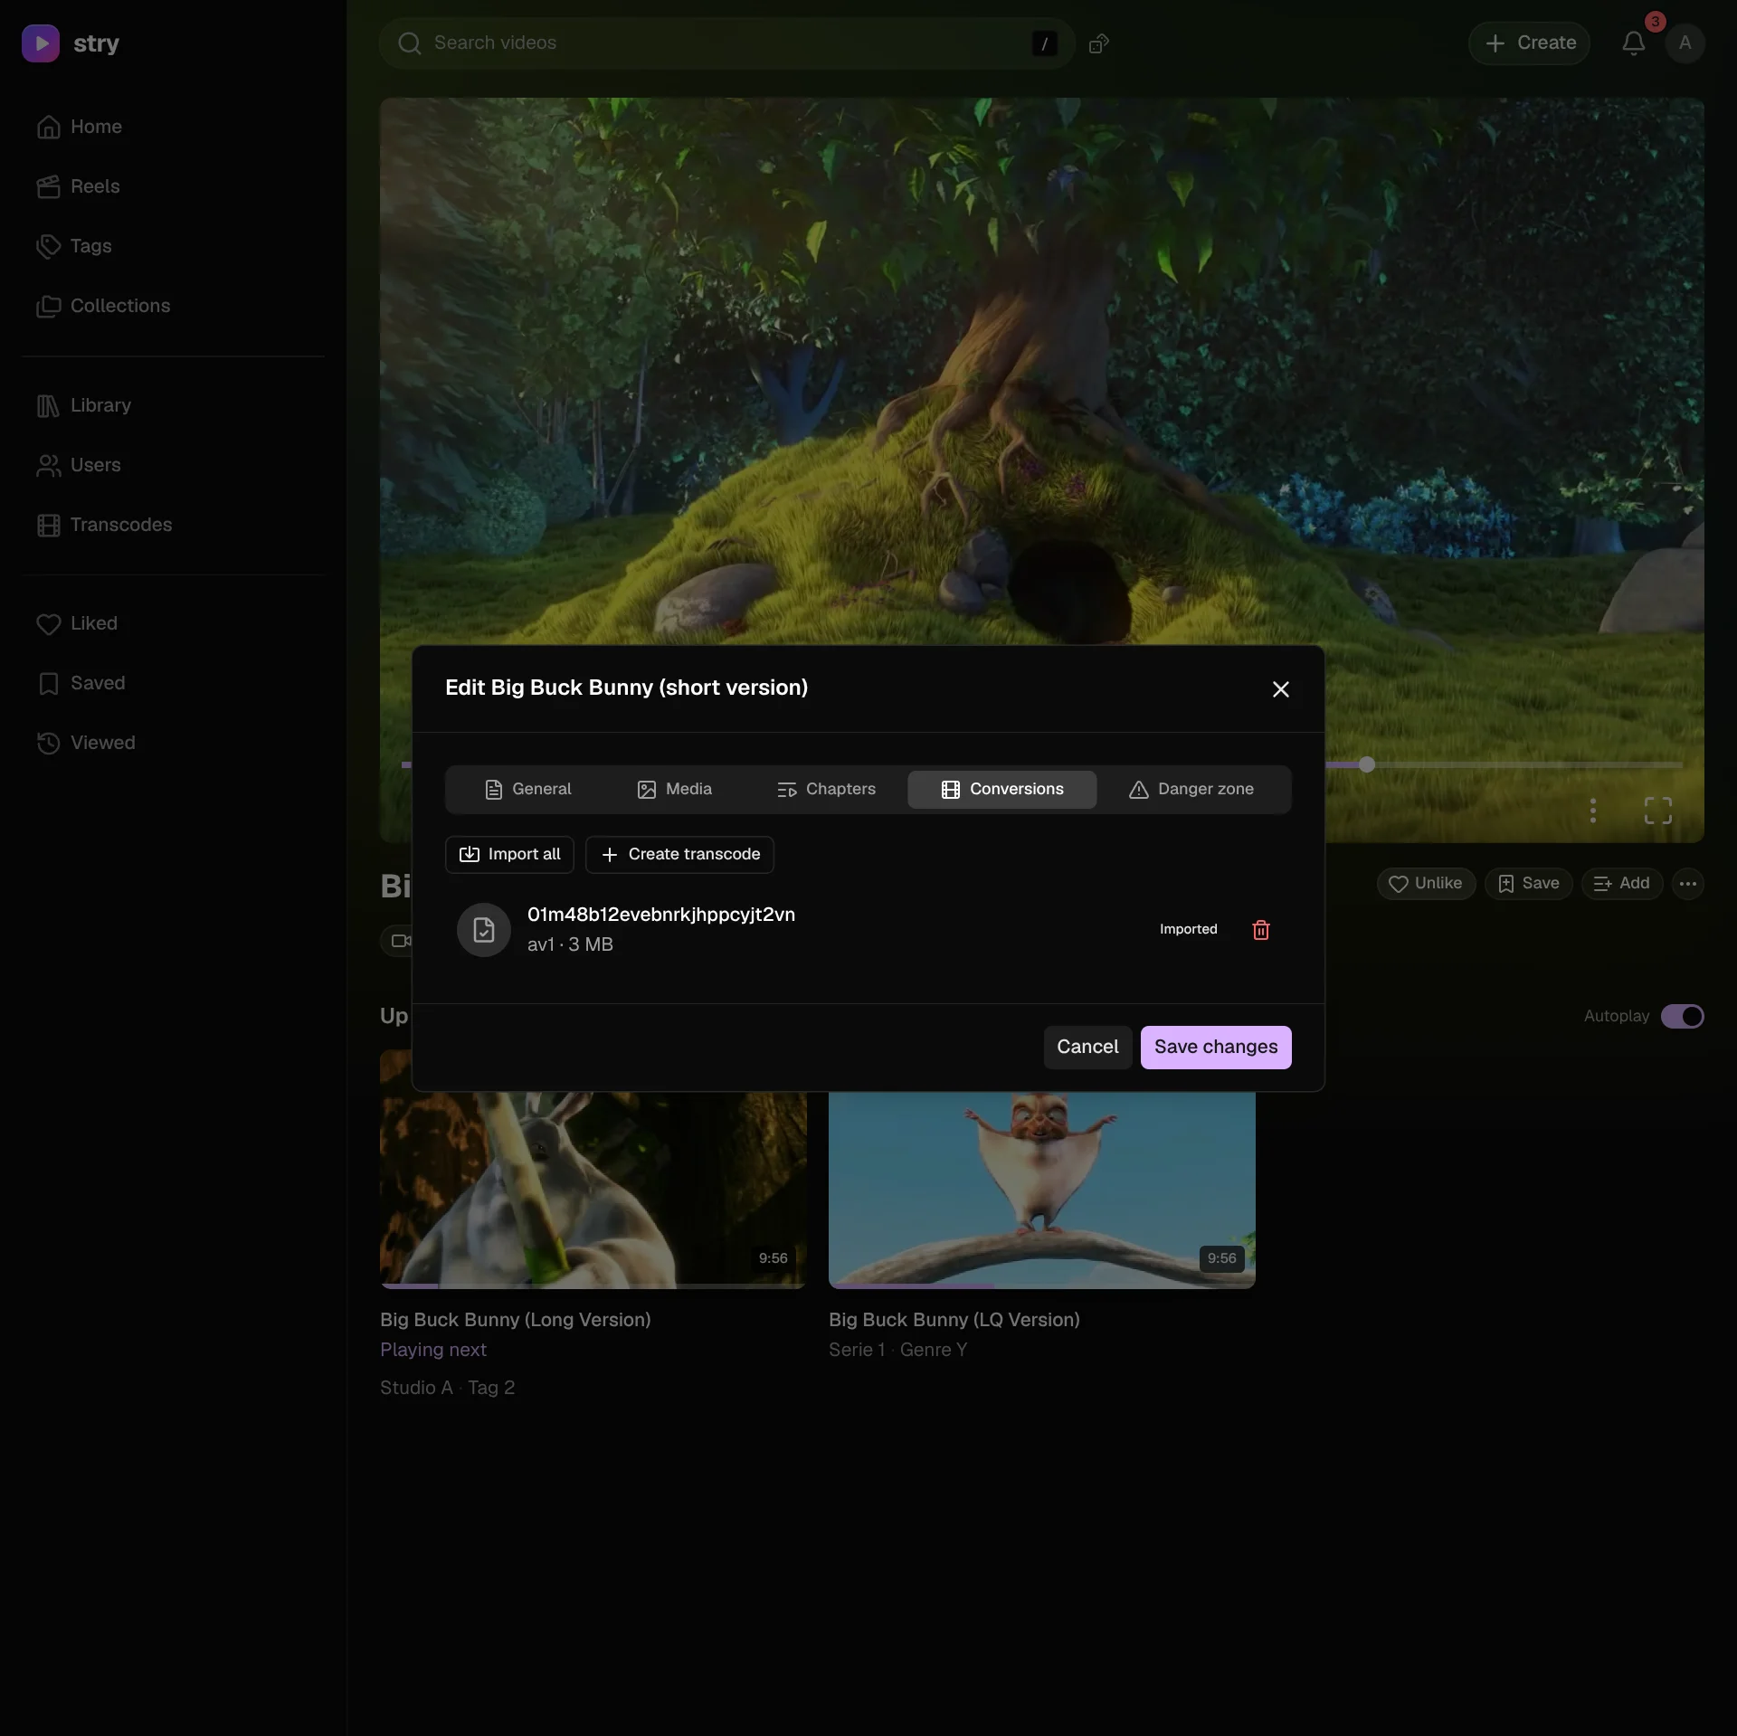Cancel the edit dialog
Screen dimensions: 1737x1736
(x=1087, y=1048)
